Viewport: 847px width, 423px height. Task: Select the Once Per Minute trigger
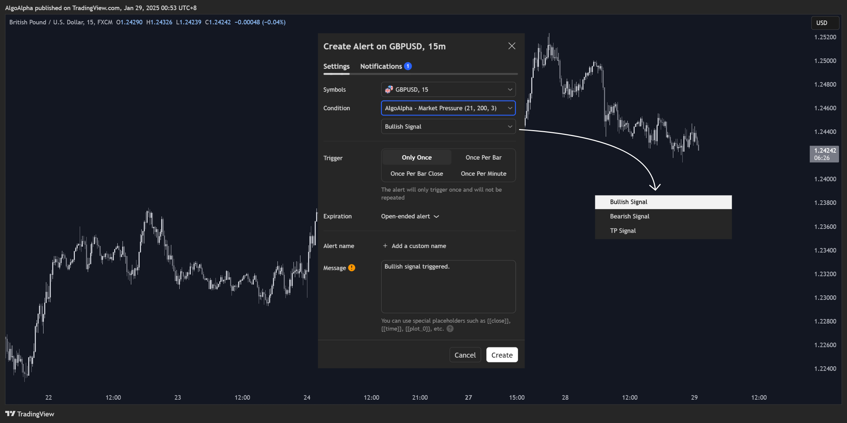[484, 174]
